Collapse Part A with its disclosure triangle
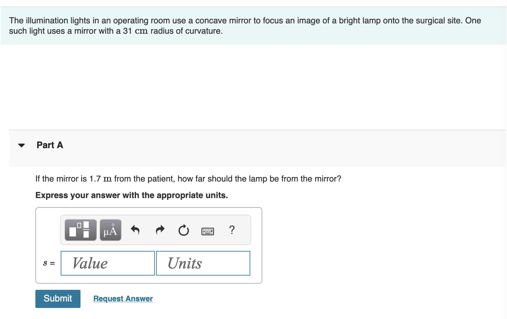 21,145
